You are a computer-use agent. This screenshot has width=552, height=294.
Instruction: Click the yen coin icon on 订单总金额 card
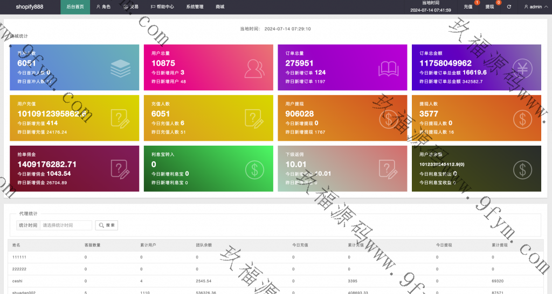point(522,68)
